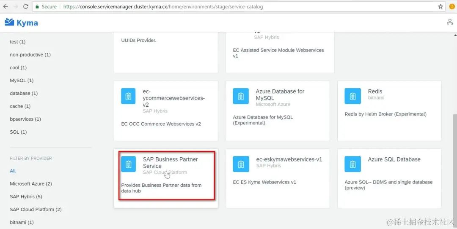
Task: Click 'Provides Business Partner data' description
Action: [161, 188]
